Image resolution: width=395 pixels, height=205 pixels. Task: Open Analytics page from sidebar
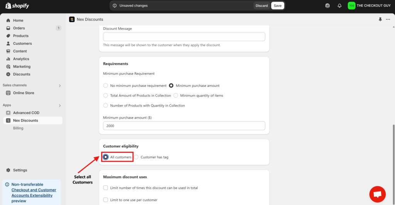tap(21, 59)
